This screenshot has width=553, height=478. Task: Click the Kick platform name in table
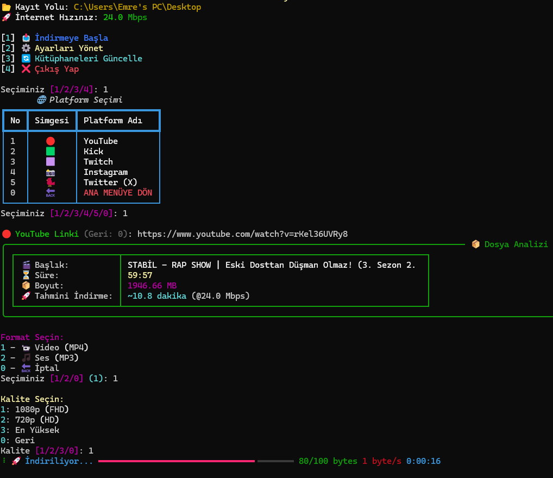(x=93, y=152)
